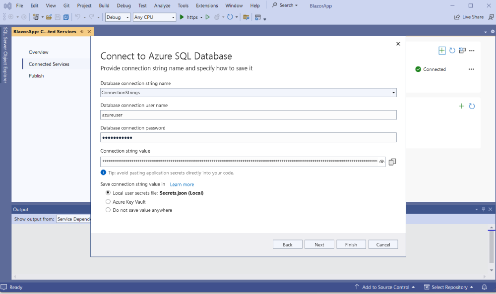Click the Redo arrow icon
This screenshot has width=496, height=294.
pyautogui.click(x=91, y=17)
